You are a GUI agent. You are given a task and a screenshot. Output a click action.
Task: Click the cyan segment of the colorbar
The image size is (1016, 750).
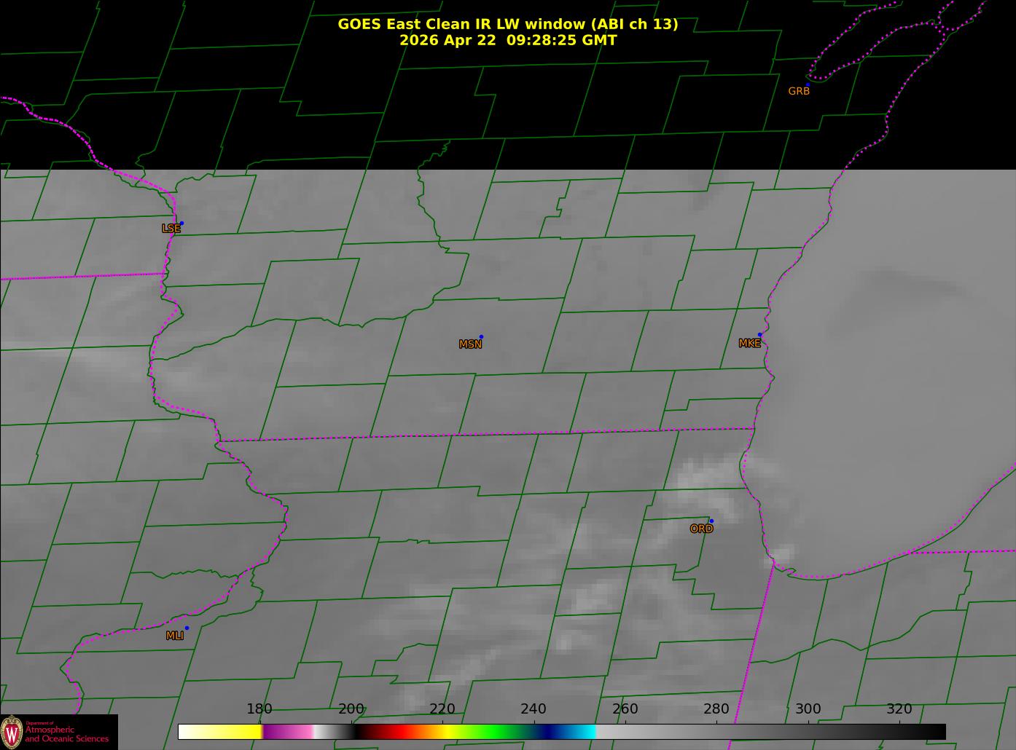[x=579, y=732]
